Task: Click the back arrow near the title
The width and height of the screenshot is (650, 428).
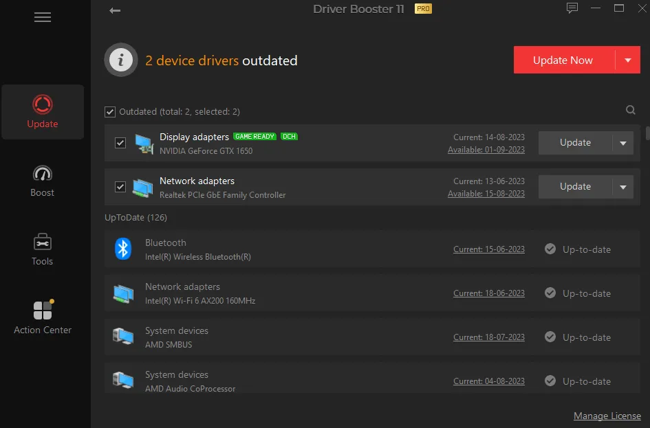Action: coord(115,10)
